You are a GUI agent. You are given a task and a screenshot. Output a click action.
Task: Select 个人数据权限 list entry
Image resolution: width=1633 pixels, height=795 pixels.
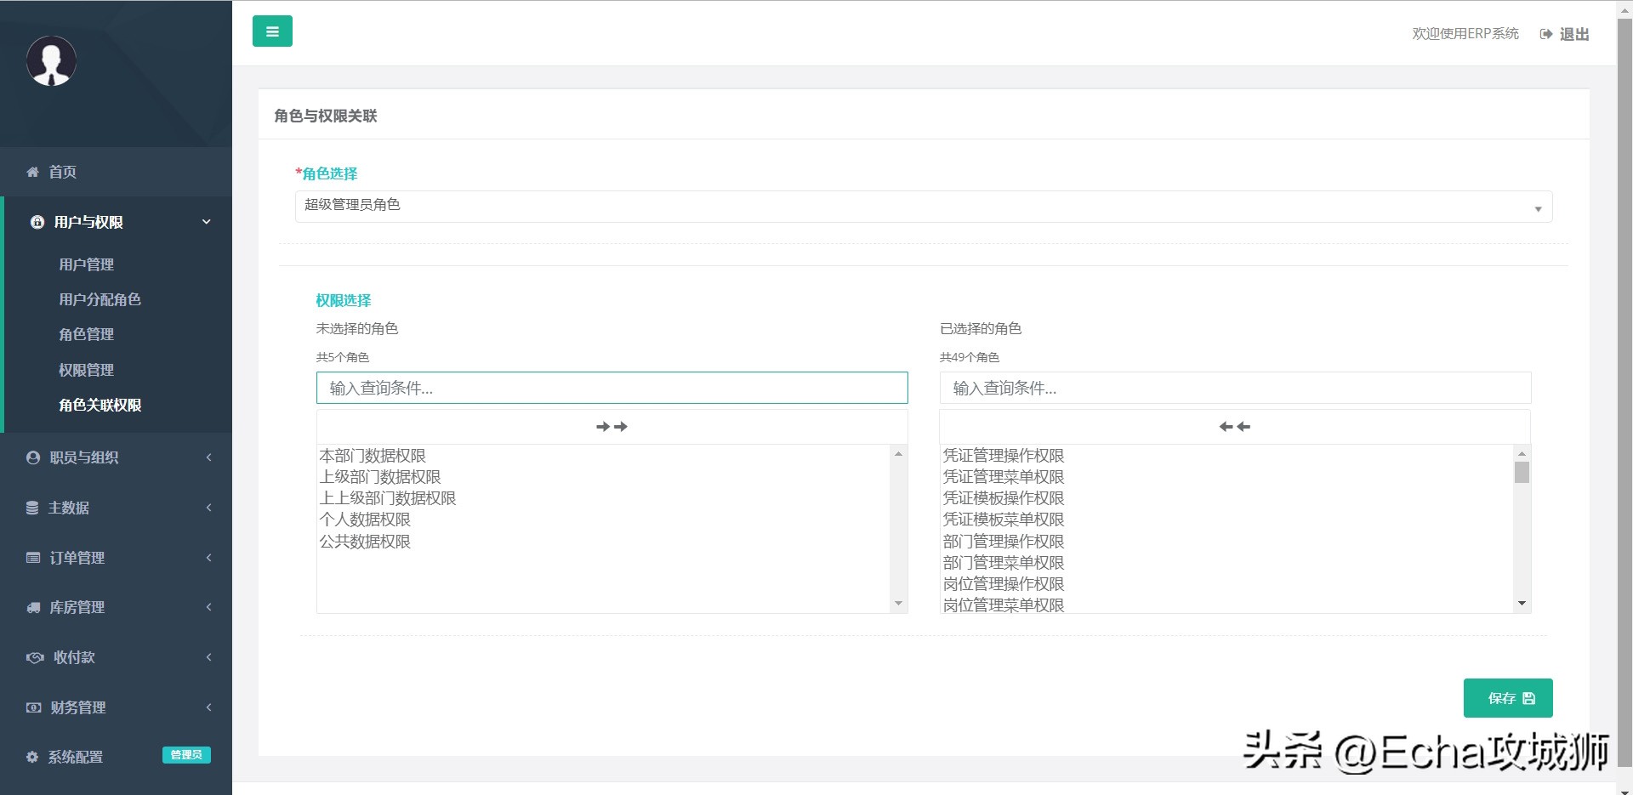tap(366, 519)
